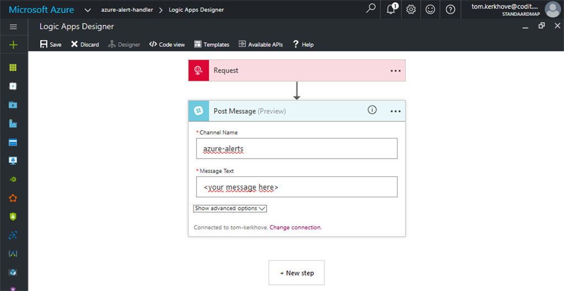
Task: Expand Show advanced options
Action: 230,209
